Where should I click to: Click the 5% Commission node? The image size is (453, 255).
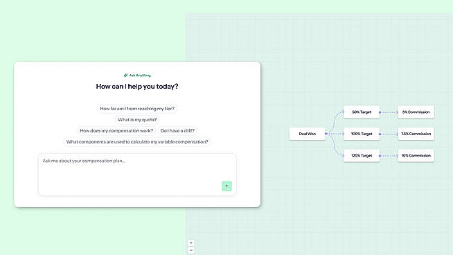[416, 112]
